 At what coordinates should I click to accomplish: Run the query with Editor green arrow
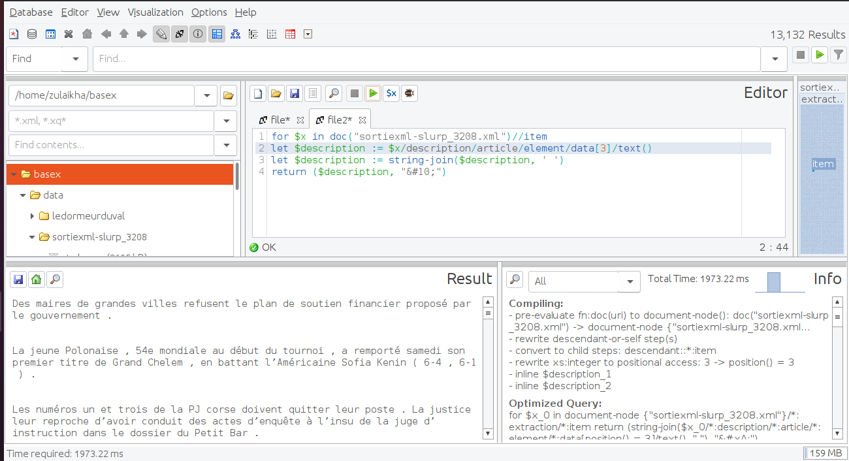point(373,93)
